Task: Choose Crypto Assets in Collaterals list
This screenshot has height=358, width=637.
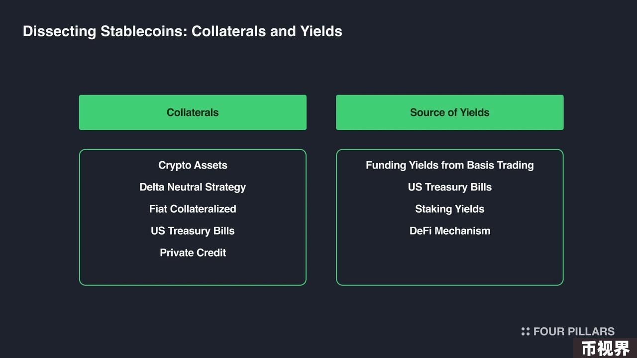Action: tap(193, 165)
